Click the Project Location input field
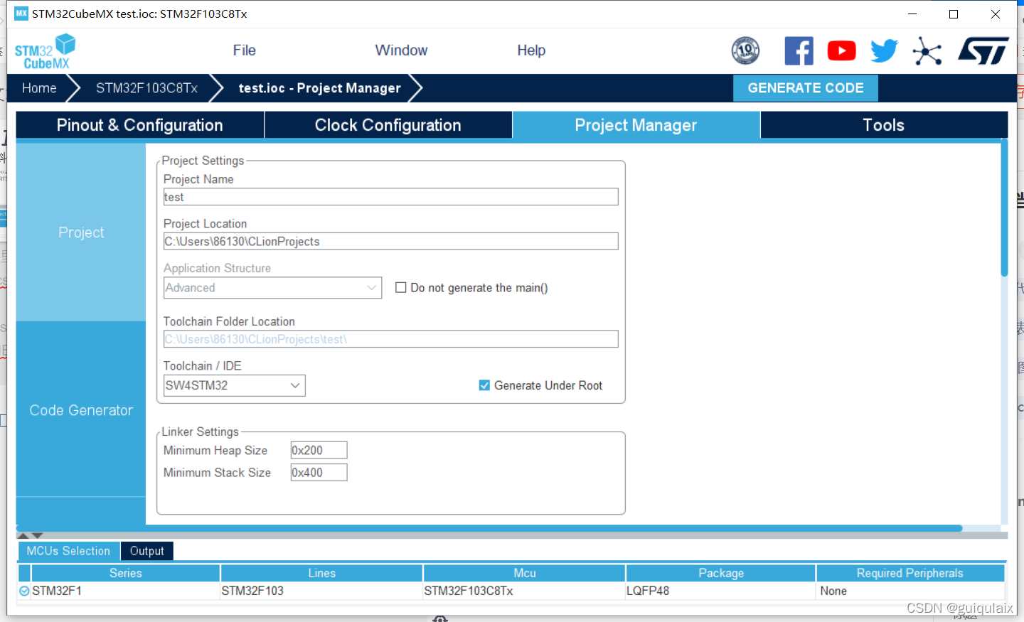Viewport: 1024px width, 622px height. click(x=390, y=241)
